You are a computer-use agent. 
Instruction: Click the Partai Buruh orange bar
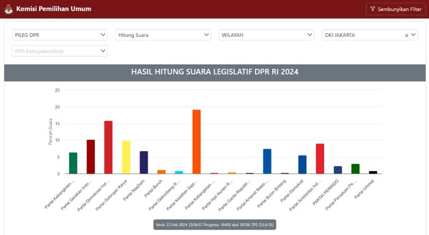point(161,172)
